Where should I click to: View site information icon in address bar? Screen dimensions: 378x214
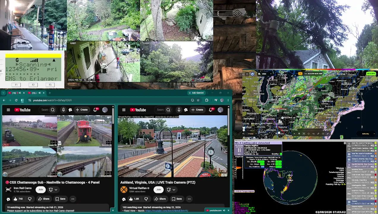click(x=29, y=100)
